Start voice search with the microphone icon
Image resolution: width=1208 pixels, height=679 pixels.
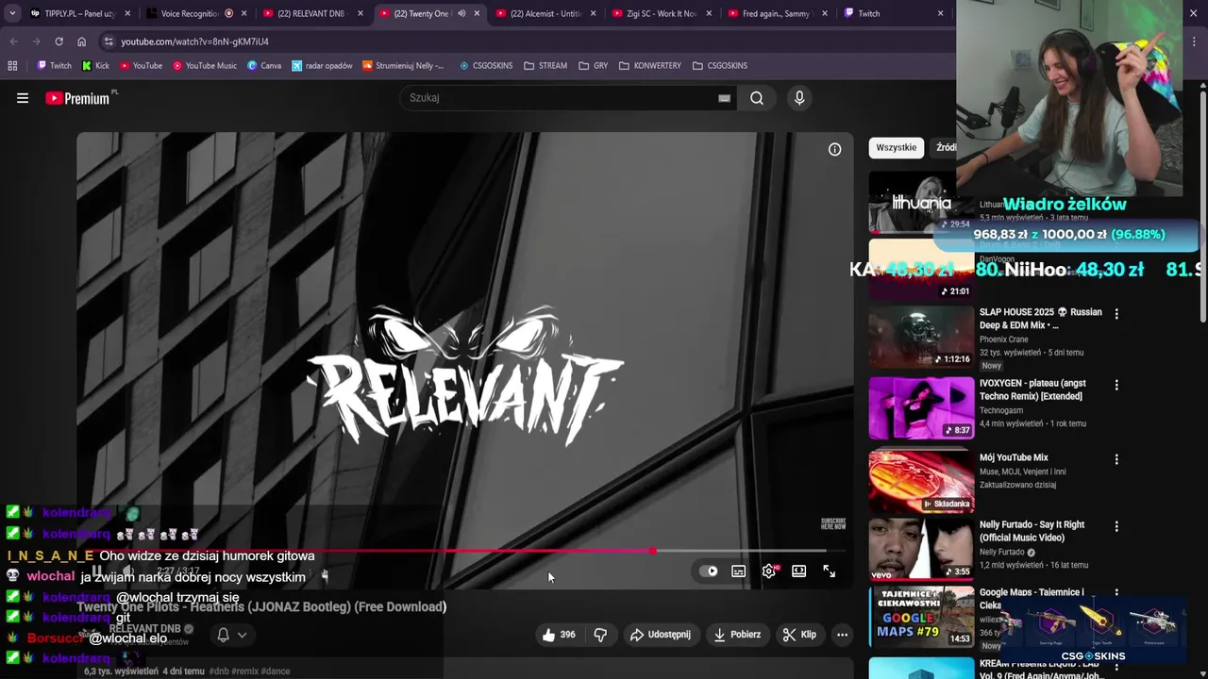(799, 98)
